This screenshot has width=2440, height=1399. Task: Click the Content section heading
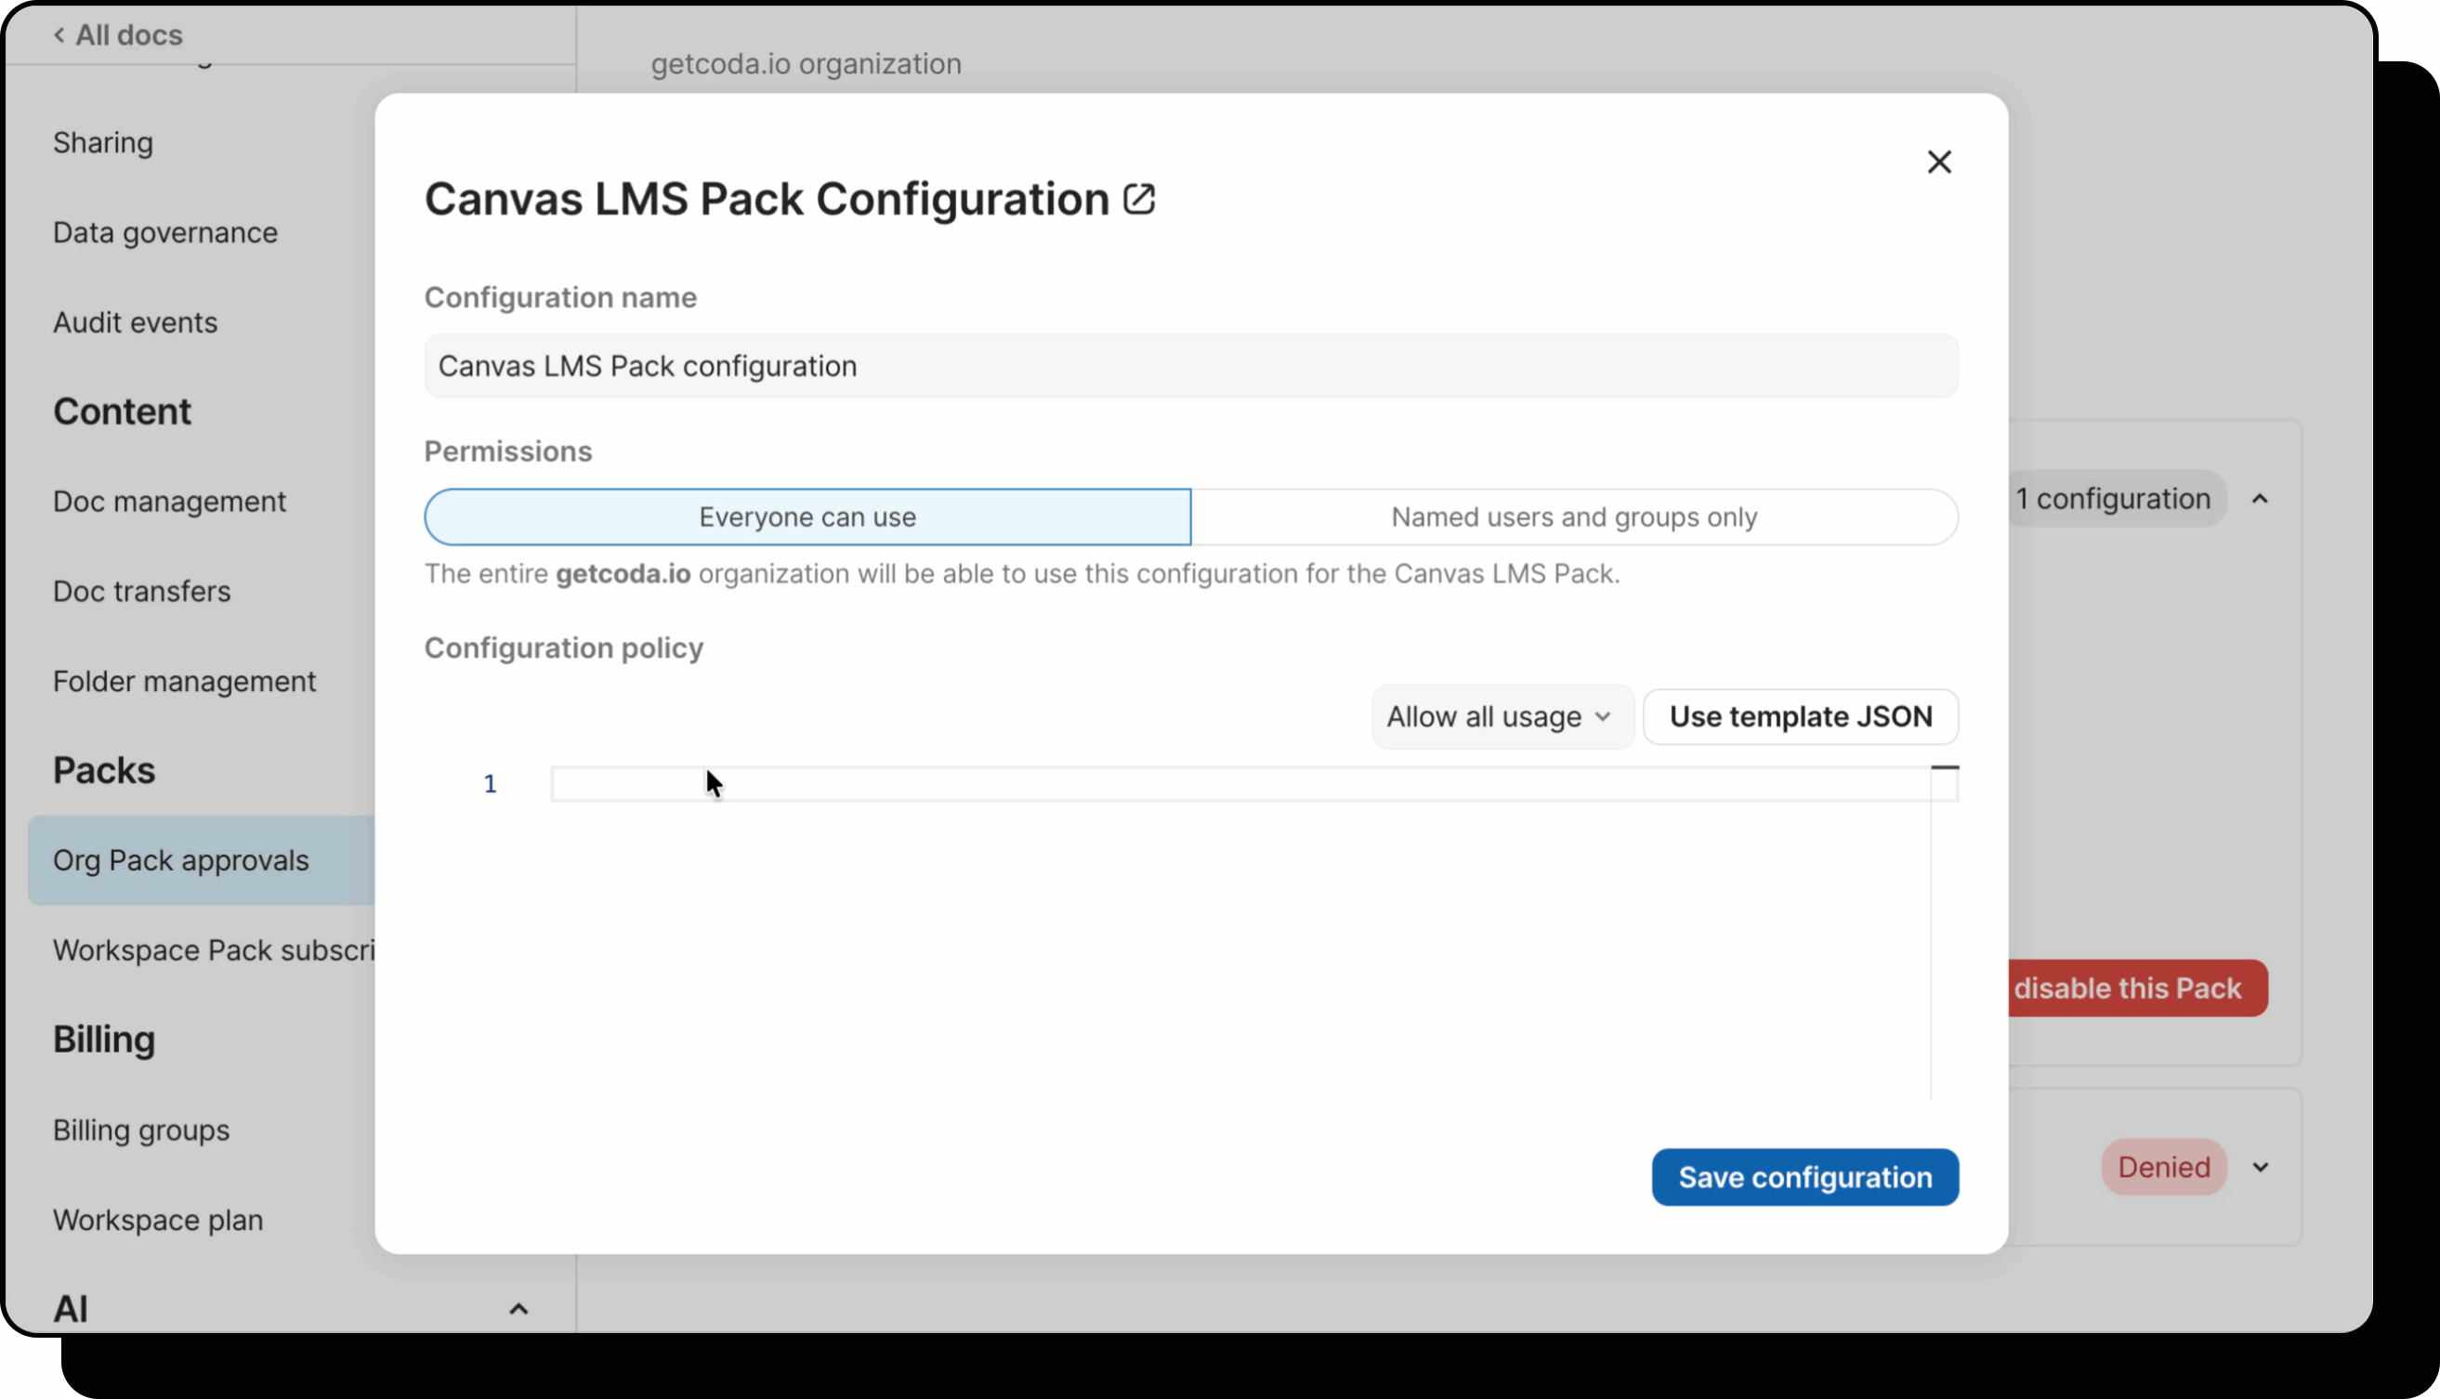coord(122,412)
